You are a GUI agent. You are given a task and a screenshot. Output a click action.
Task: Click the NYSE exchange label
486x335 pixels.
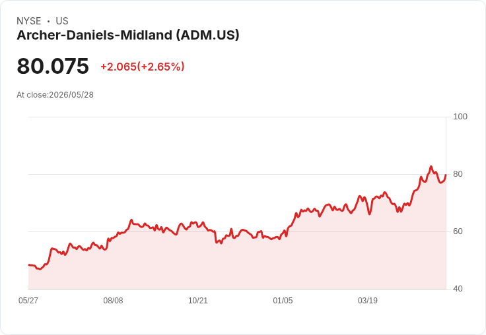click(29, 21)
